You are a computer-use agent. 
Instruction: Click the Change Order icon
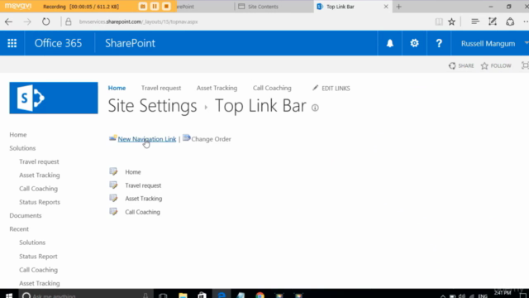pyautogui.click(x=186, y=138)
